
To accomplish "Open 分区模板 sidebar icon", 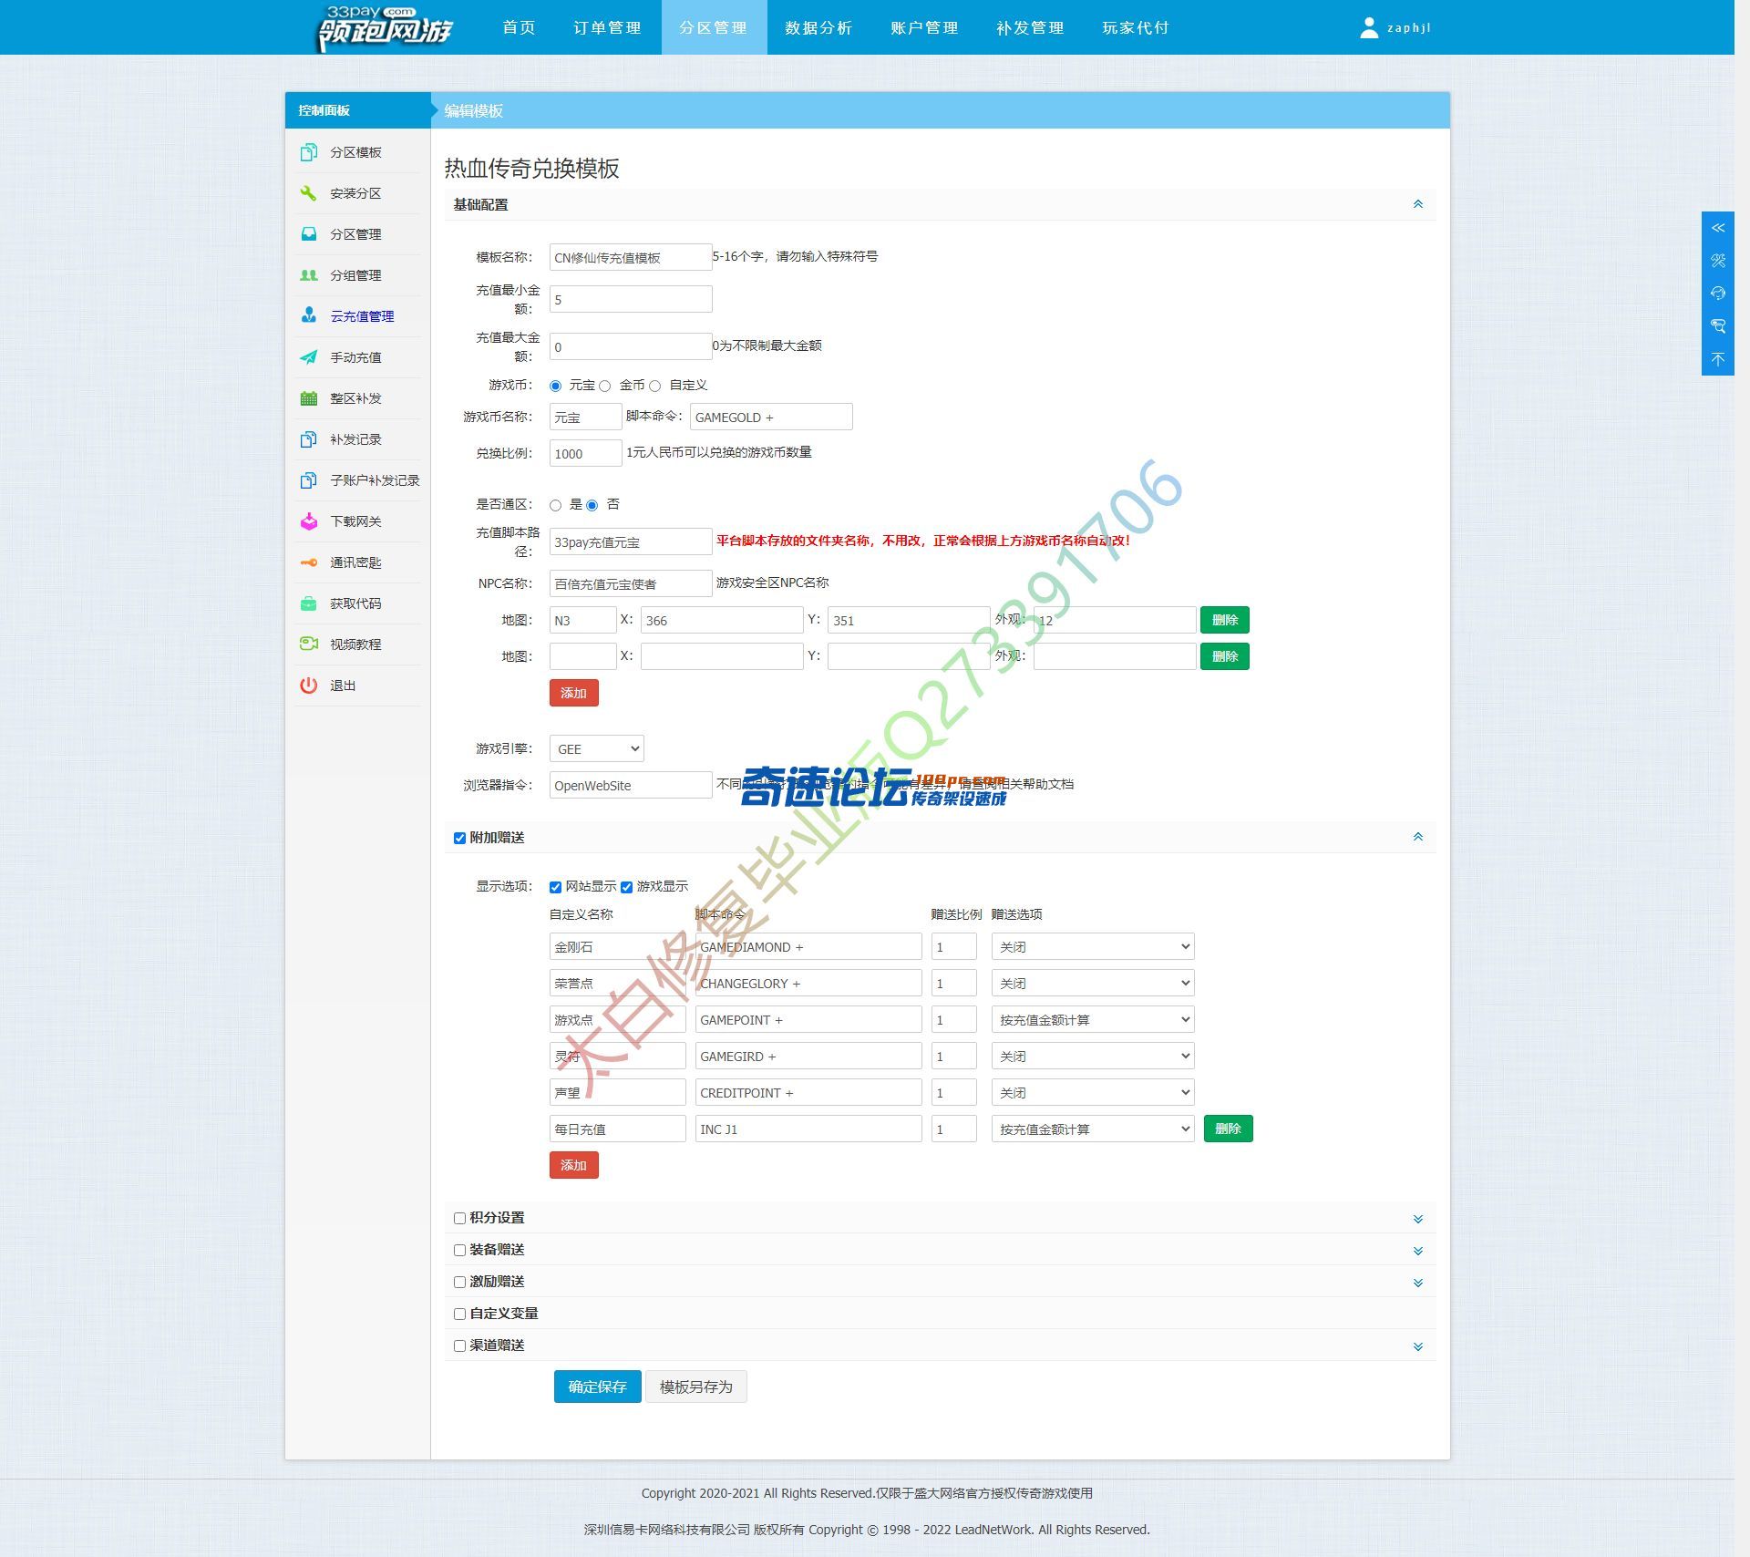I will click(309, 152).
